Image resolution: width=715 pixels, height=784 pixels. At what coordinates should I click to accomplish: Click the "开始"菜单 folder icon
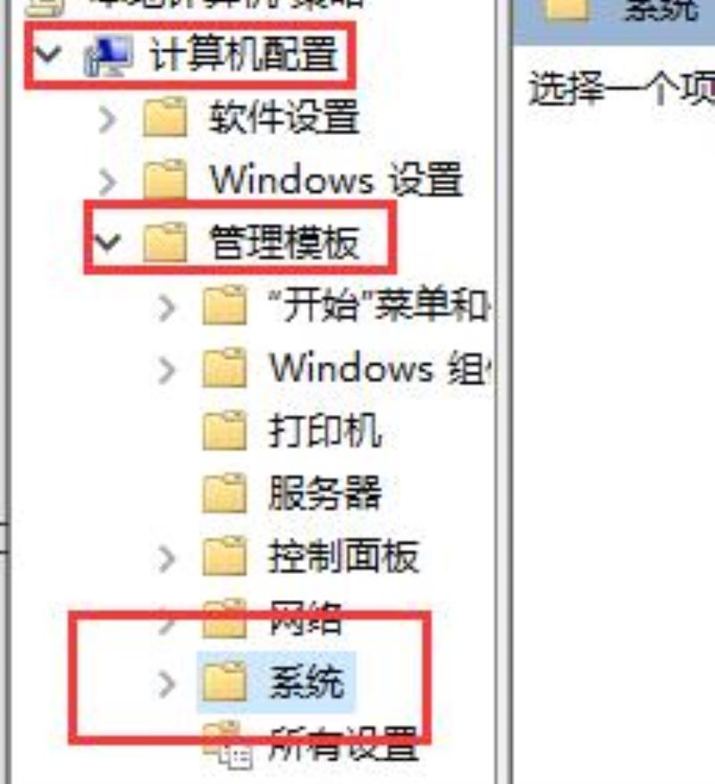tap(224, 305)
